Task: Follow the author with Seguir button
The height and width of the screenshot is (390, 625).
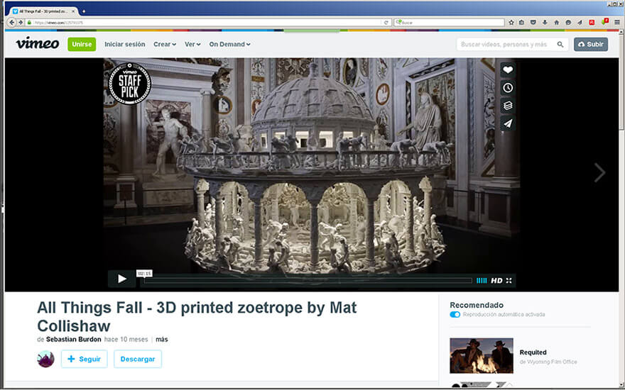Action: [x=84, y=359]
